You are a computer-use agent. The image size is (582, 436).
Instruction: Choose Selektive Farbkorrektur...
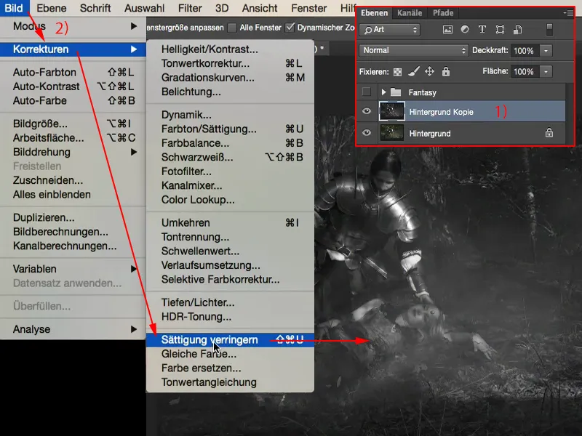pyautogui.click(x=230, y=279)
